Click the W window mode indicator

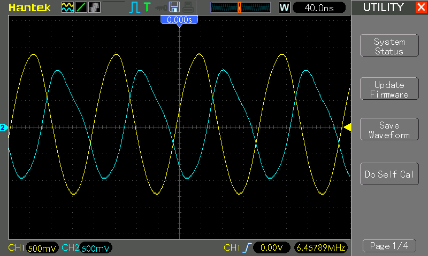pyautogui.click(x=284, y=7)
